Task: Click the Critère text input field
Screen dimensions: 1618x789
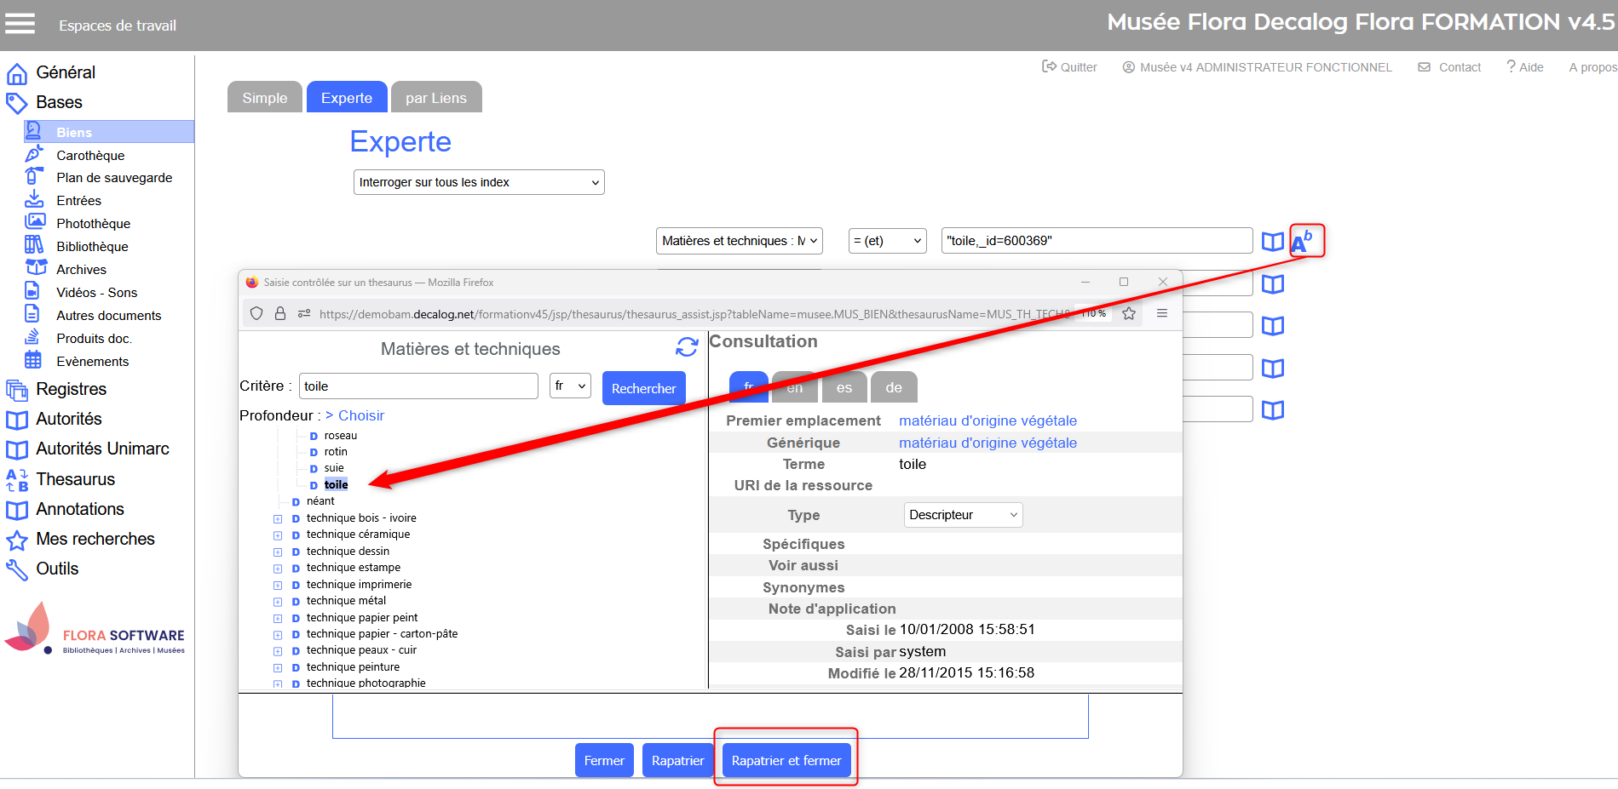Action: pyautogui.click(x=417, y=386)
